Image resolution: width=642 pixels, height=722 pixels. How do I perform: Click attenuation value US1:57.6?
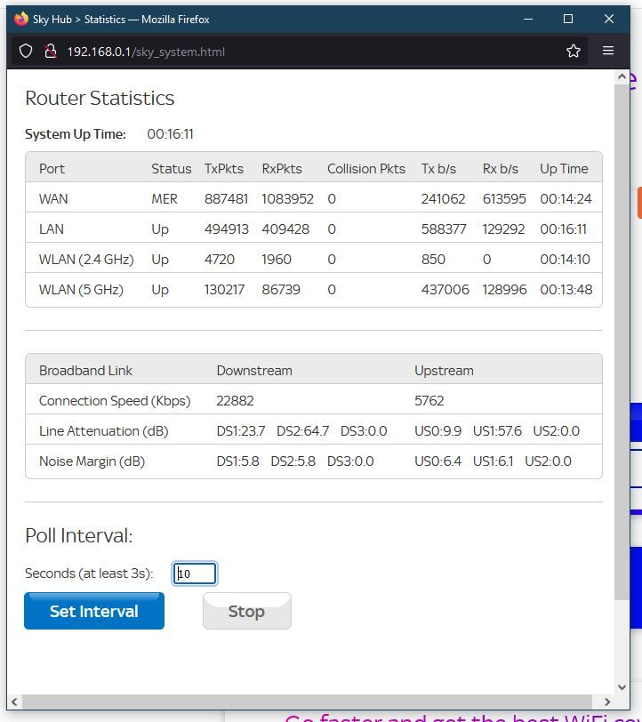497,431
